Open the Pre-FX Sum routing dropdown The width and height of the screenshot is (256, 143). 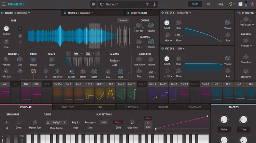pyautogui.click(x=246, y=25)
